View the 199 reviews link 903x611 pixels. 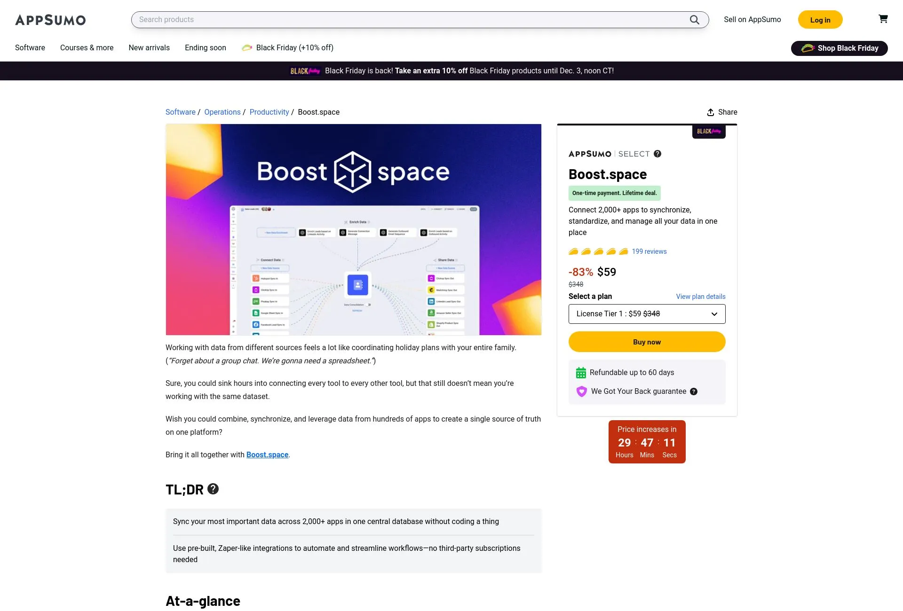[x=649, y=251]
